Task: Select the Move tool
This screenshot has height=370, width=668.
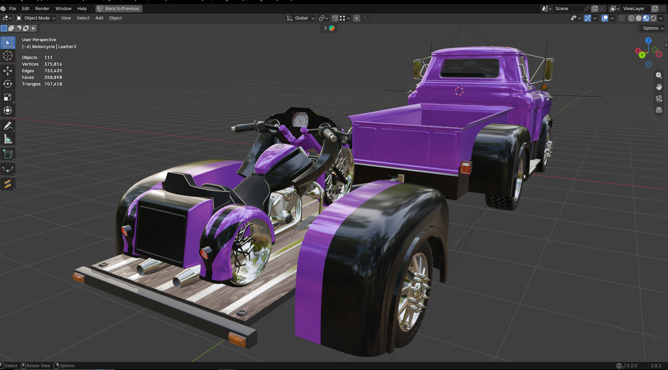Action: (x=8, y=71)
